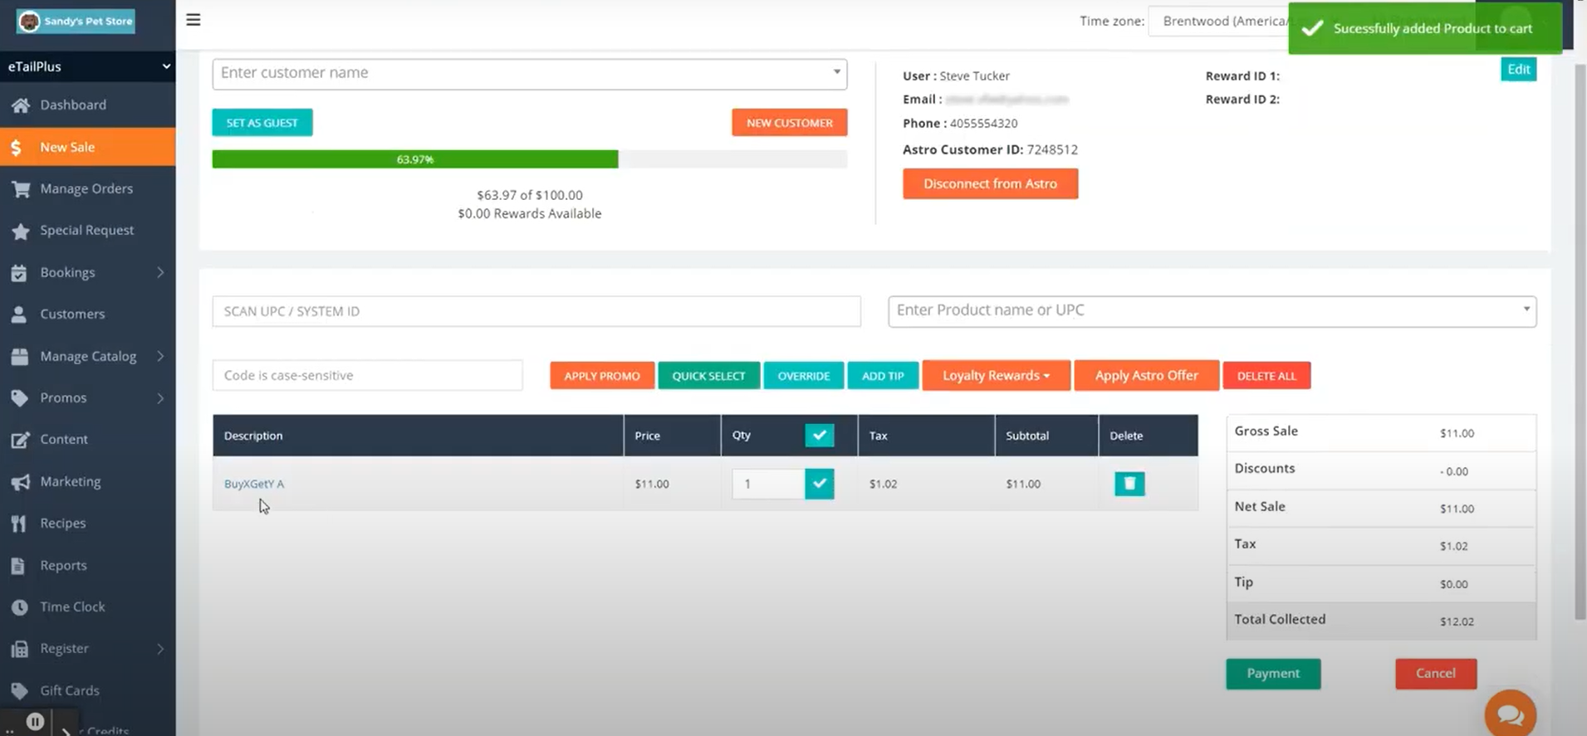Click the Special Request star icon
1587x736 pixels.
(x=21, y=231)
